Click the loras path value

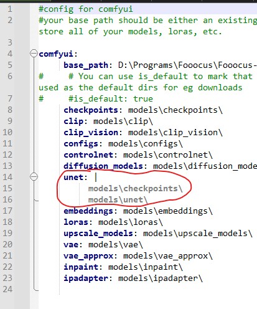pyautogui.click(x=131, y=222)
